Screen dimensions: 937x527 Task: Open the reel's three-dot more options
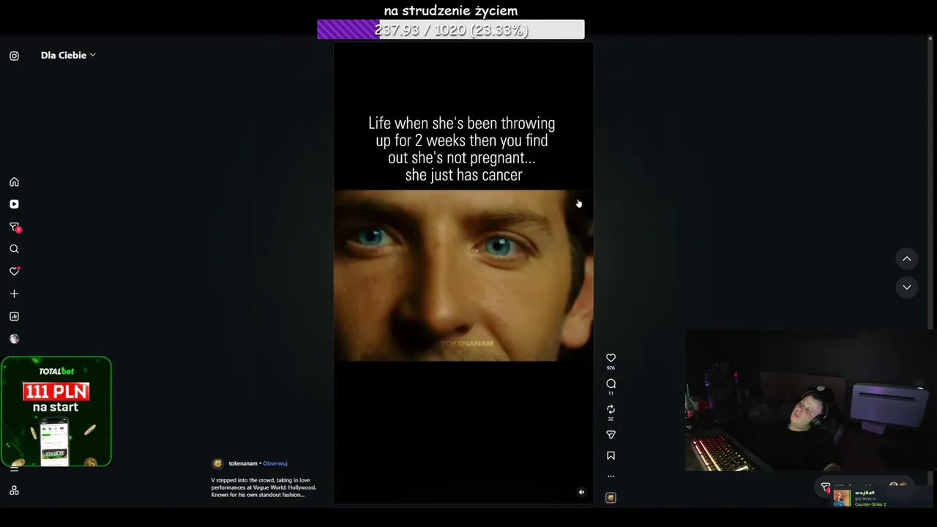click(611, 476)
